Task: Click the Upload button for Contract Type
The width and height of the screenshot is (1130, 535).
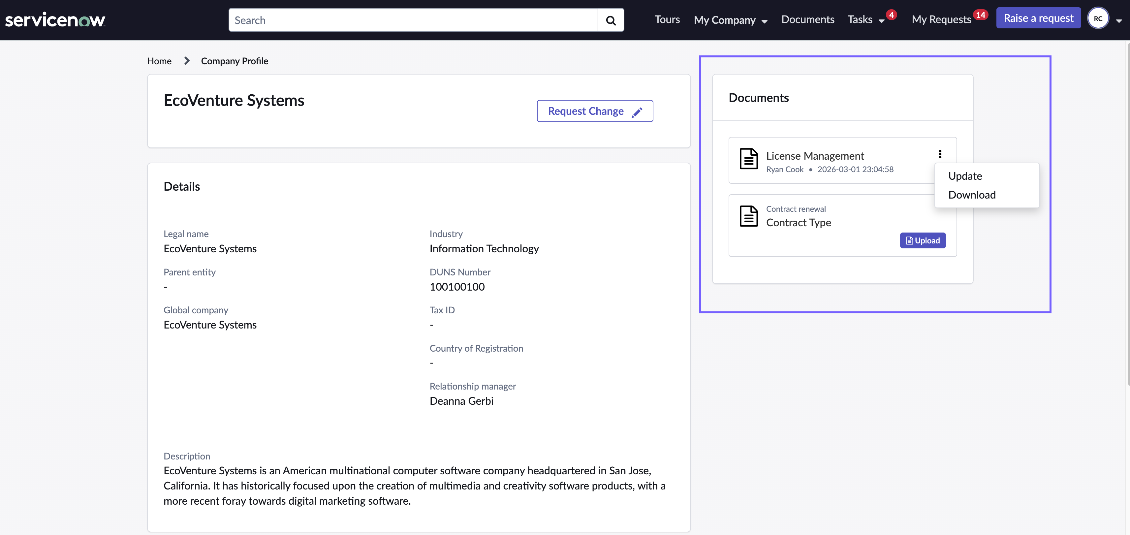Action: tap(923, 240)
